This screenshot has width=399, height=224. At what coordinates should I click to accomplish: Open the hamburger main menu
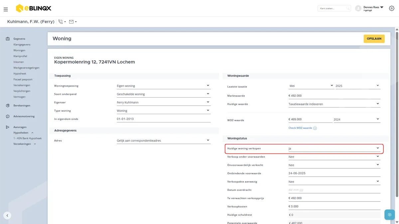[x=6, y=9]
